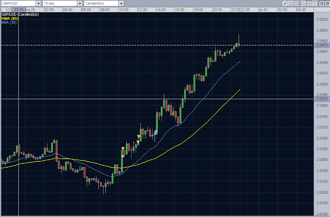Viewport: 330px width, 217px height.
Task: Click the 10:00 time axis label
Action: click(x=124, y=10)
